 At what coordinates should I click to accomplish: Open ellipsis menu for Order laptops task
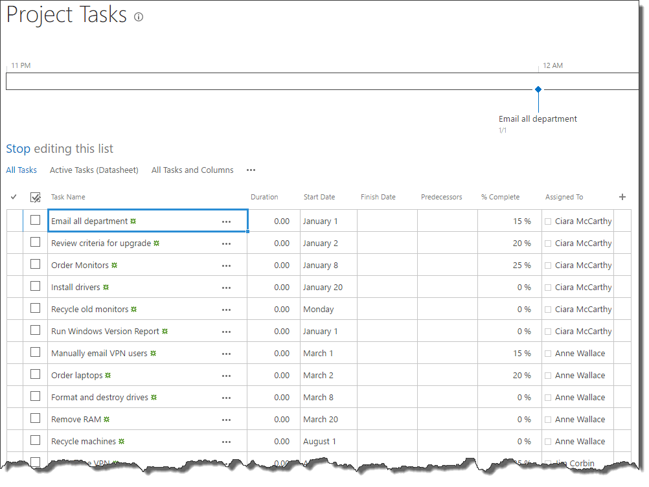click(x=226, y=376)
